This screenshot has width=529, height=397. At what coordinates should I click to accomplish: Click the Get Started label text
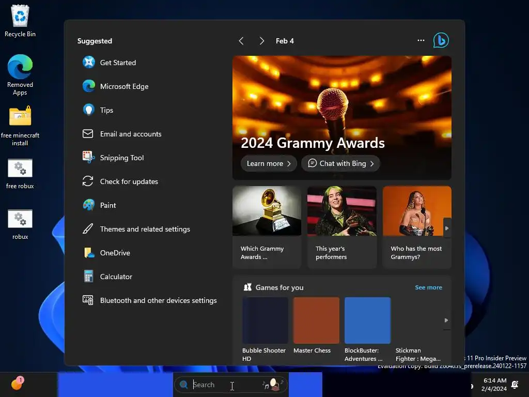(x=118, y=63)
